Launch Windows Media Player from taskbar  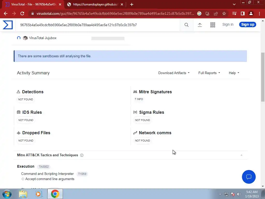39,194
